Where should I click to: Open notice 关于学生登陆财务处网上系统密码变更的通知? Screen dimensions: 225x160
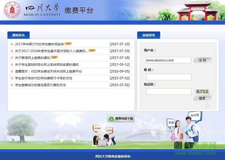[47, 64]
